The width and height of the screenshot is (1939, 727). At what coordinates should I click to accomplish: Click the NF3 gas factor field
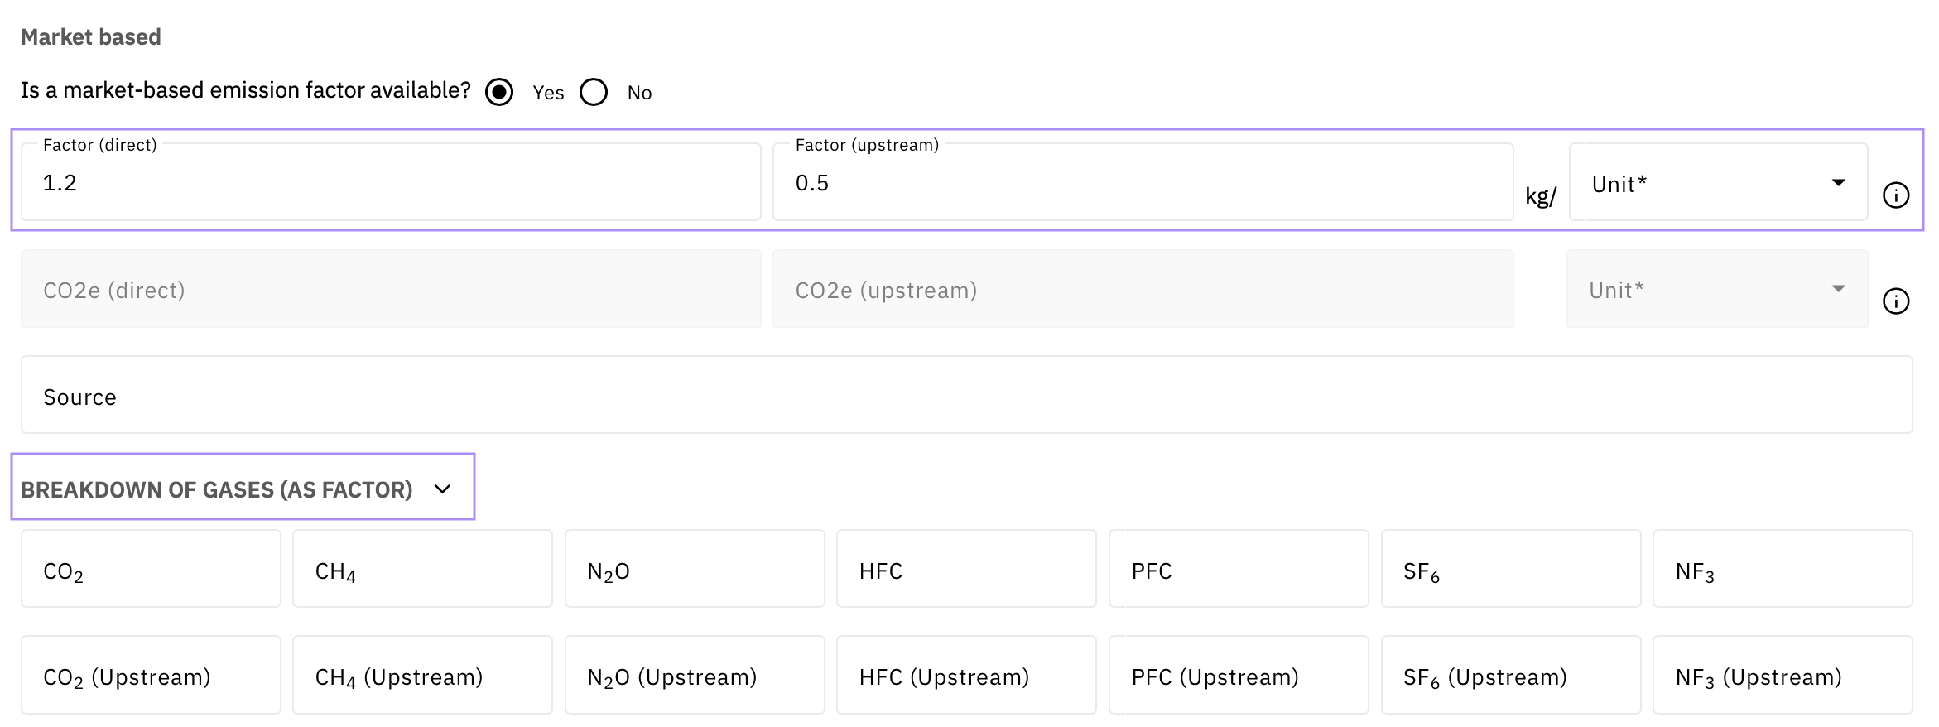click(1783, 570)
